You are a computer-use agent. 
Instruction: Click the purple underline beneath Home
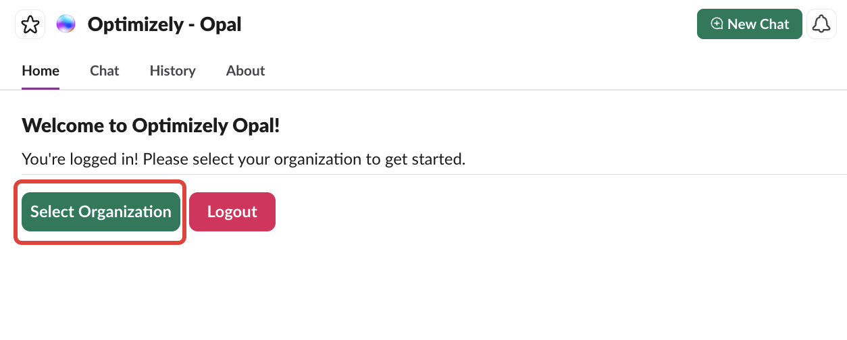41,88
